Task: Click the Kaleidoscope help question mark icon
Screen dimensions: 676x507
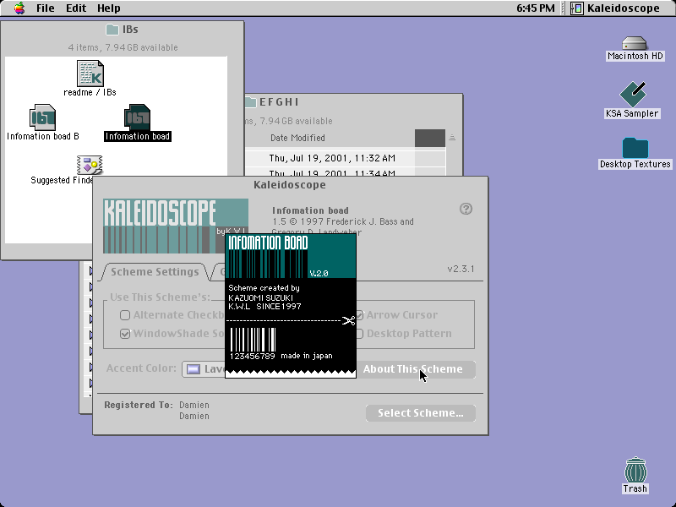Action: [x=466, y=209]
